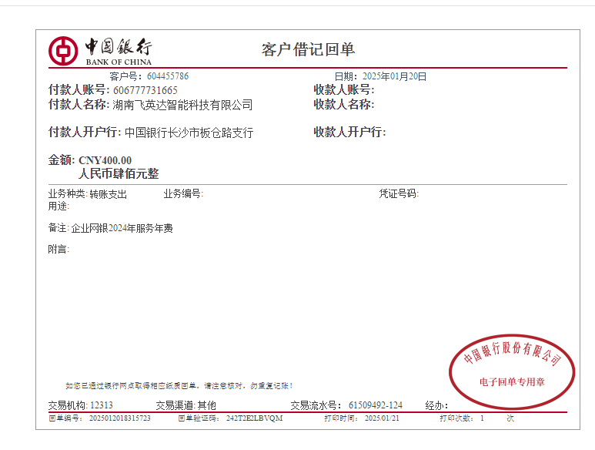This screenshot has width=595, height=450.
Task: Click the 附言 label
Action: pos(58,249)
